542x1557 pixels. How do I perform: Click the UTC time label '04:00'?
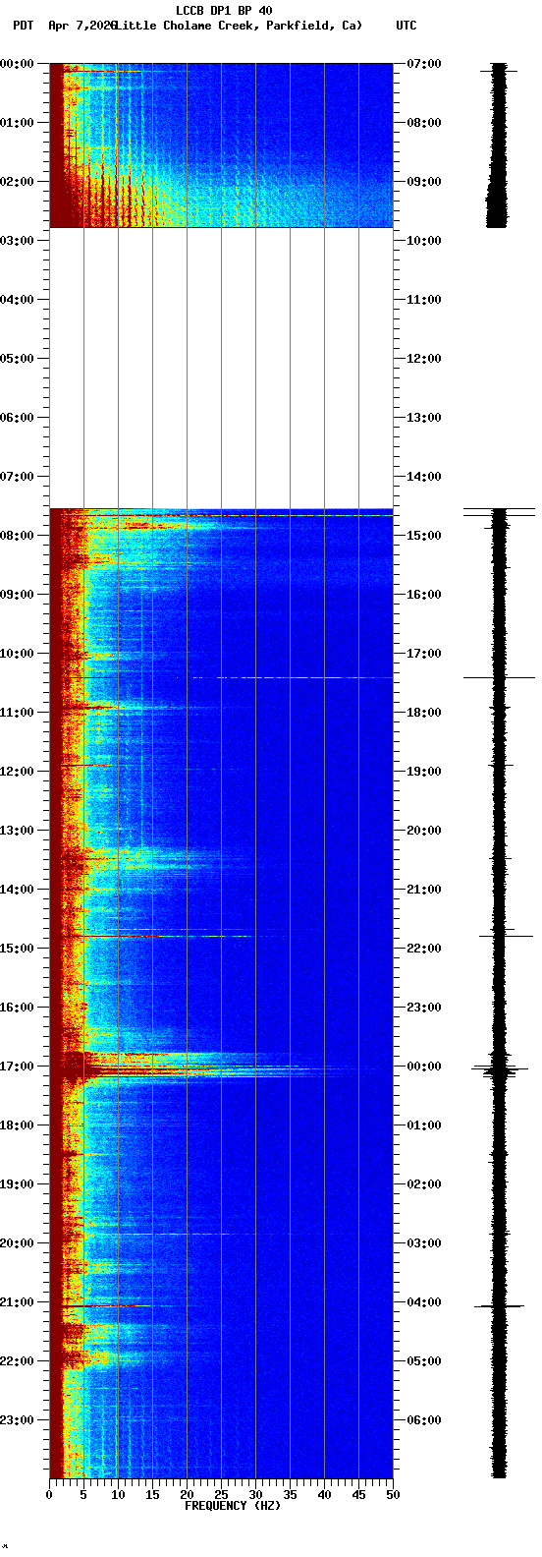(x=424, y=1301)
